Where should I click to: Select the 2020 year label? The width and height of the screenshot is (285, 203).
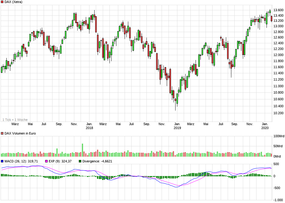pyautogui.click(x=264, y=128)
